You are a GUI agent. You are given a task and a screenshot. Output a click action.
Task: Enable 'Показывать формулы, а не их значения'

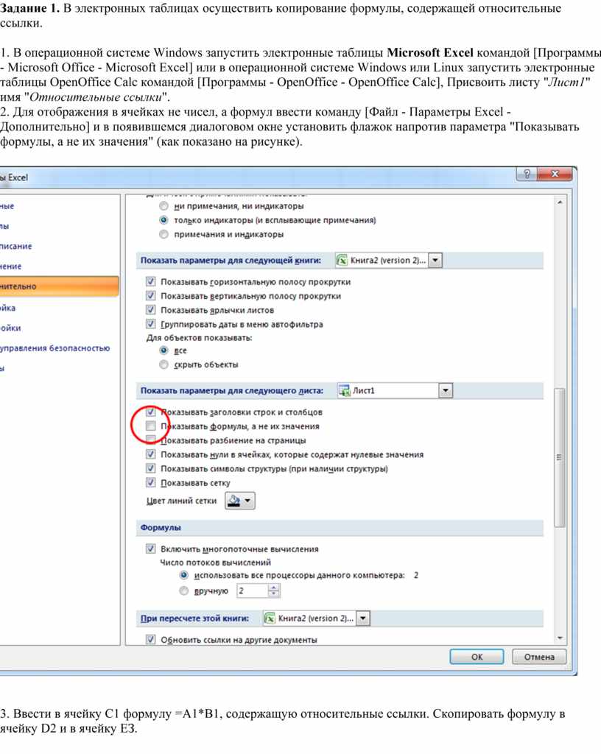pos(150,426)
